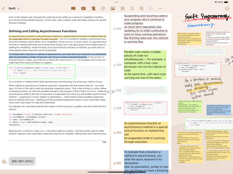The image size is (233, 174).
Task: Select the blue highlighted async keyword sentence
Action: point(57,55)
